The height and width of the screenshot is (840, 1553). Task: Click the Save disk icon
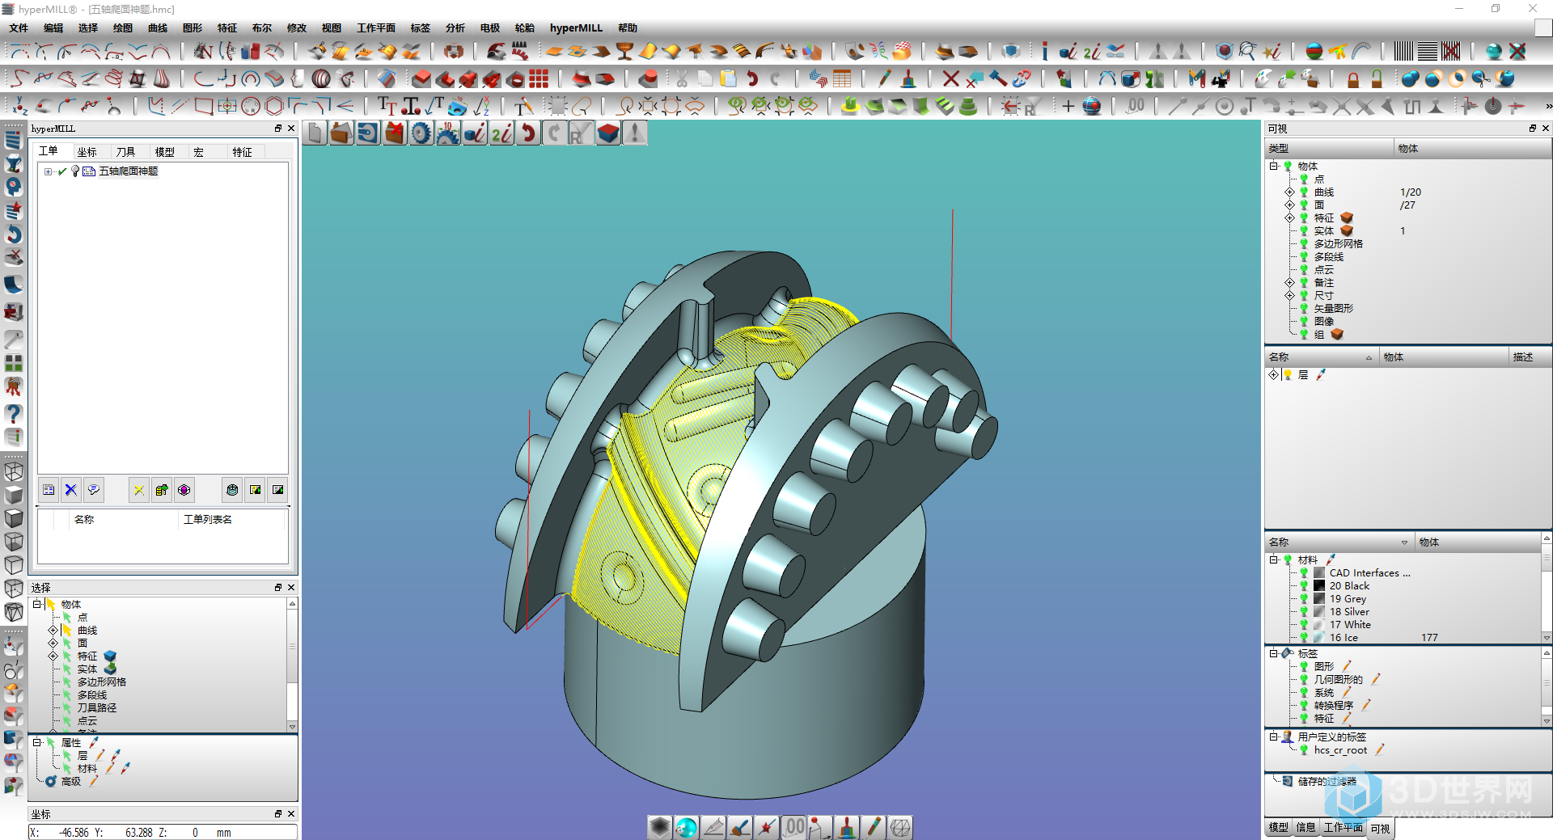(x=368, y=133)
